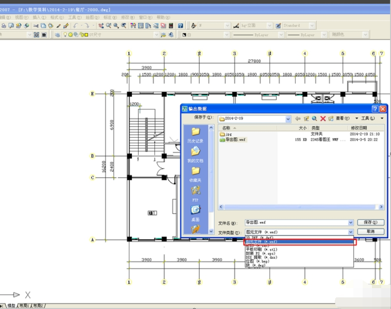Choose 位图 (*.bmp) from type list
Image resolution: width=391 pixels, height=309 pixels.
click(x=299, y=262)
